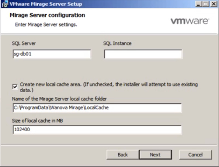Click 'Size of local cache in MB' label

point(38,121)
